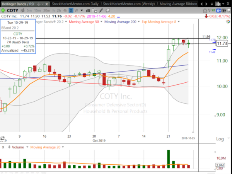
Task: Click the Volume pane resize arrows icon
Action: pyautogui.click(x=9, y=147)
